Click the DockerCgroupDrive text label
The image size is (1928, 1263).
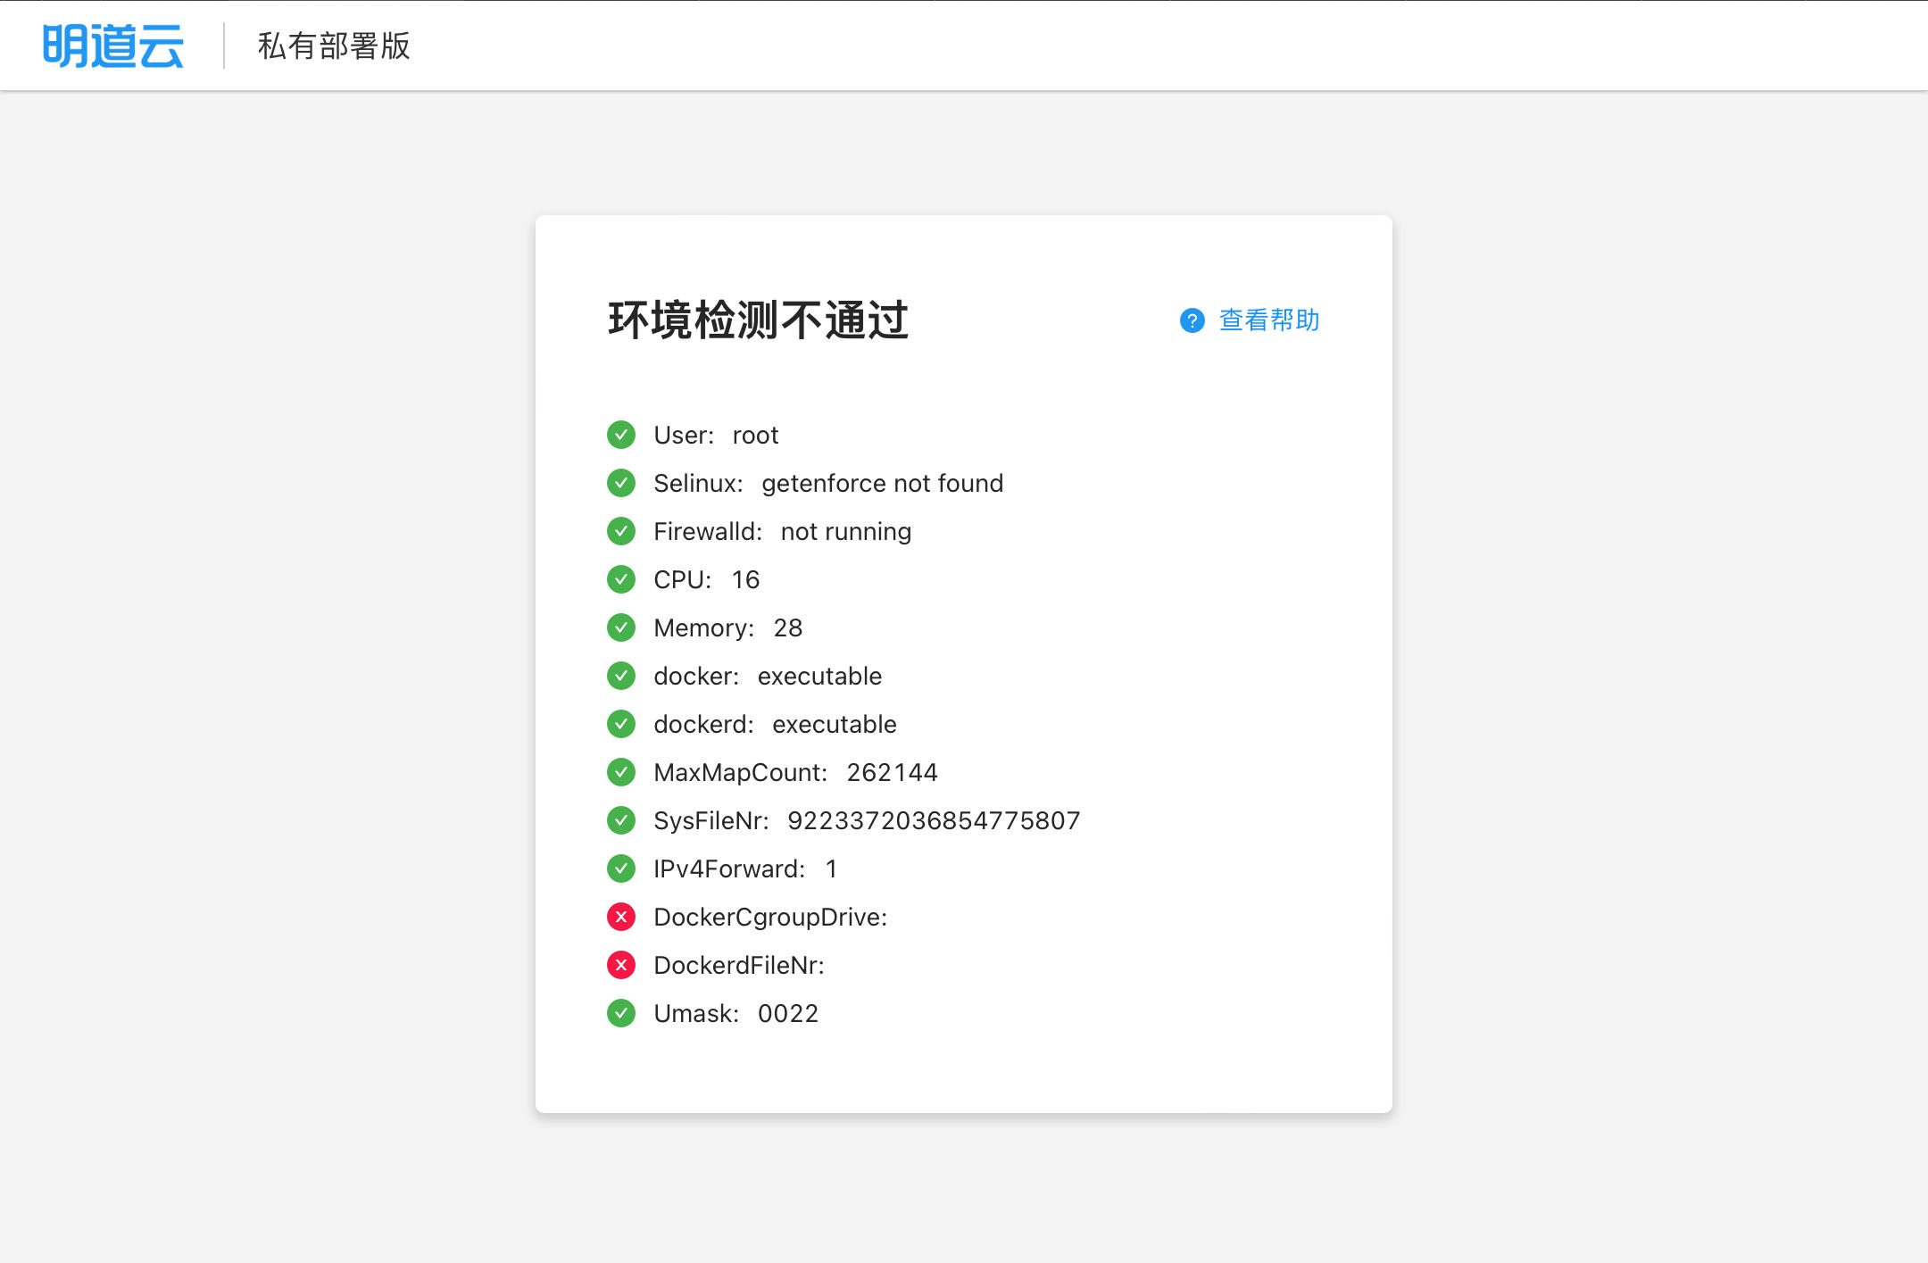click(769, 917)
